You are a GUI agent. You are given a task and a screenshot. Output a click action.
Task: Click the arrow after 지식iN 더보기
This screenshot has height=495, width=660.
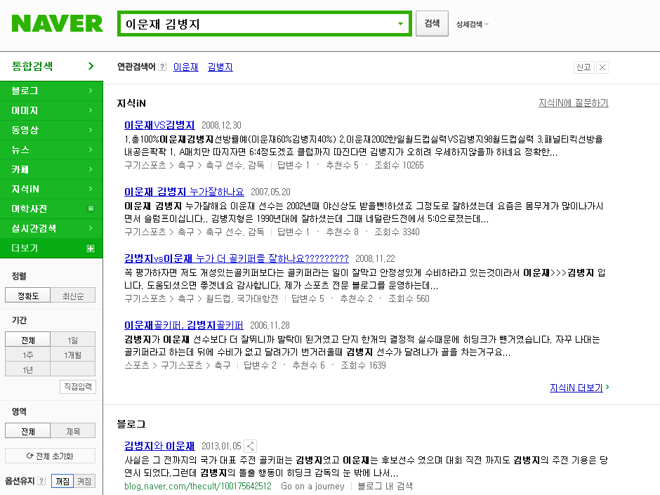607,386
